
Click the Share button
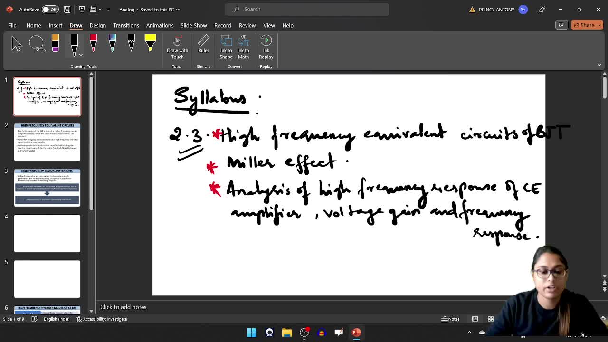[587, 25]
